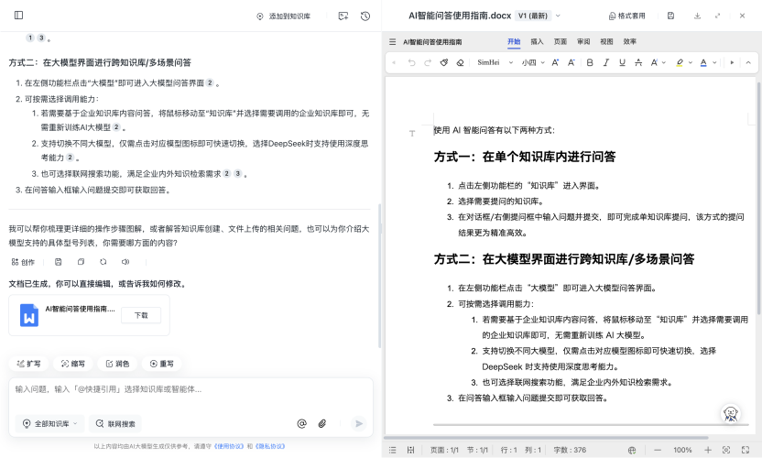Open the V1 (最新) version dropdown
The height and width of the screenshot is (458, 762).
538,16
